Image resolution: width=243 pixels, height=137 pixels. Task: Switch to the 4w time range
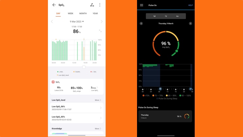click(177, 16)
